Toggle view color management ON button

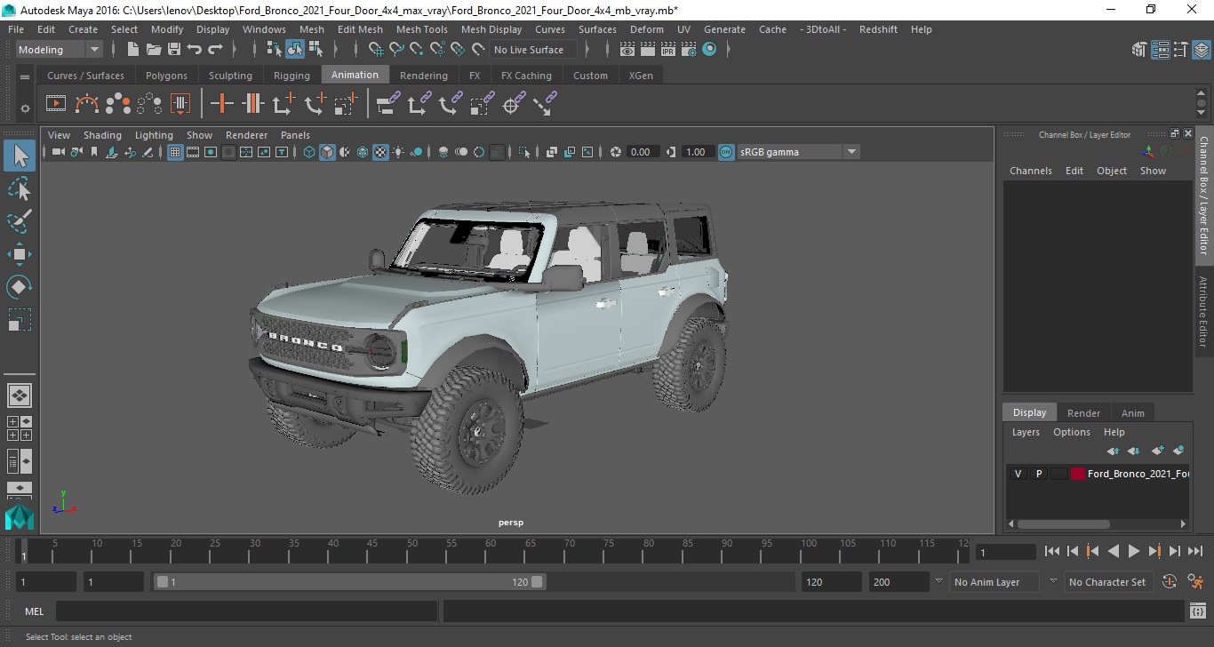(726, 152)
